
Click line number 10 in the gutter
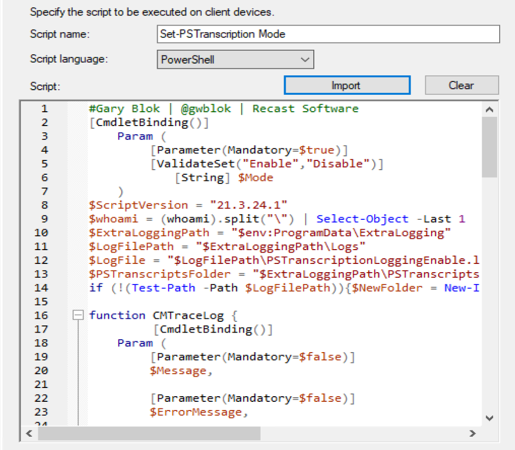41,233
